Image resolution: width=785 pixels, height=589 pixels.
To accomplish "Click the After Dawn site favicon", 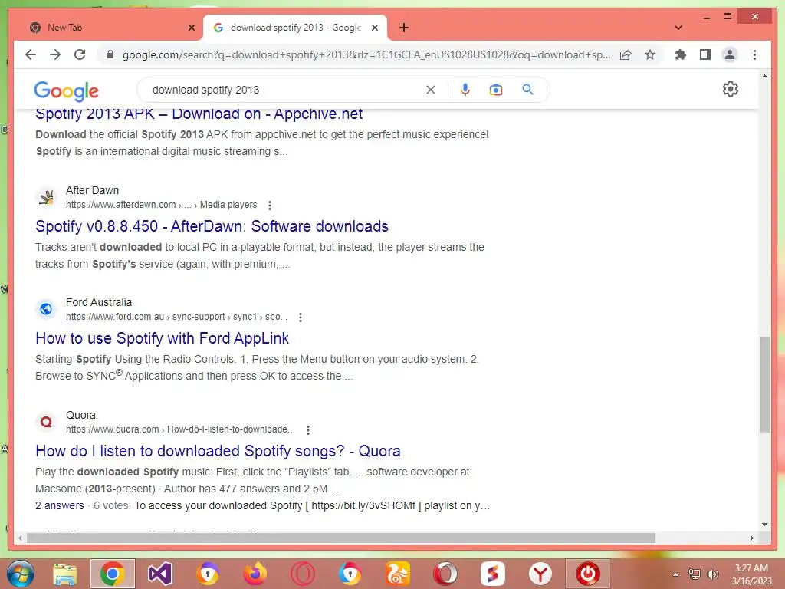I will [46, 197].
